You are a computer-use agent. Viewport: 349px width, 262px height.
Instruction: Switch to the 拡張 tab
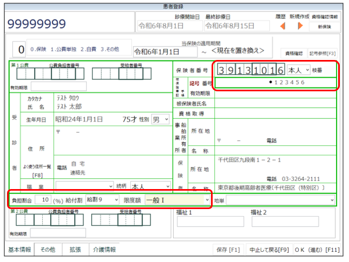tap(75, 249)
